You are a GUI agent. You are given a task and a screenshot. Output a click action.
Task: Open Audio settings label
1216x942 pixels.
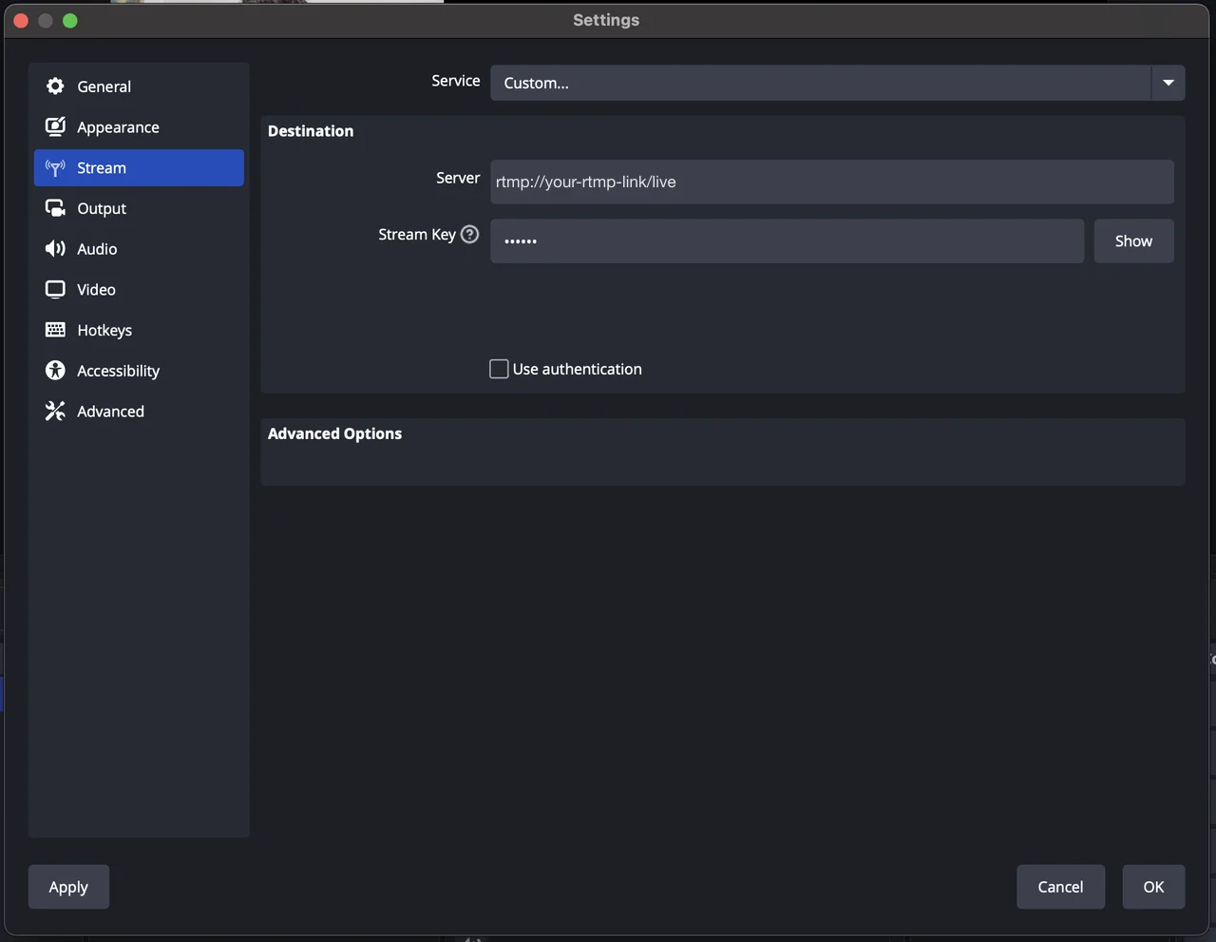[x=97, y=249]
